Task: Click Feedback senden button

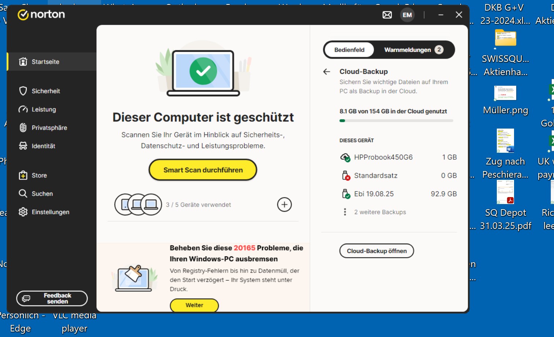Action: coord(52,298)
